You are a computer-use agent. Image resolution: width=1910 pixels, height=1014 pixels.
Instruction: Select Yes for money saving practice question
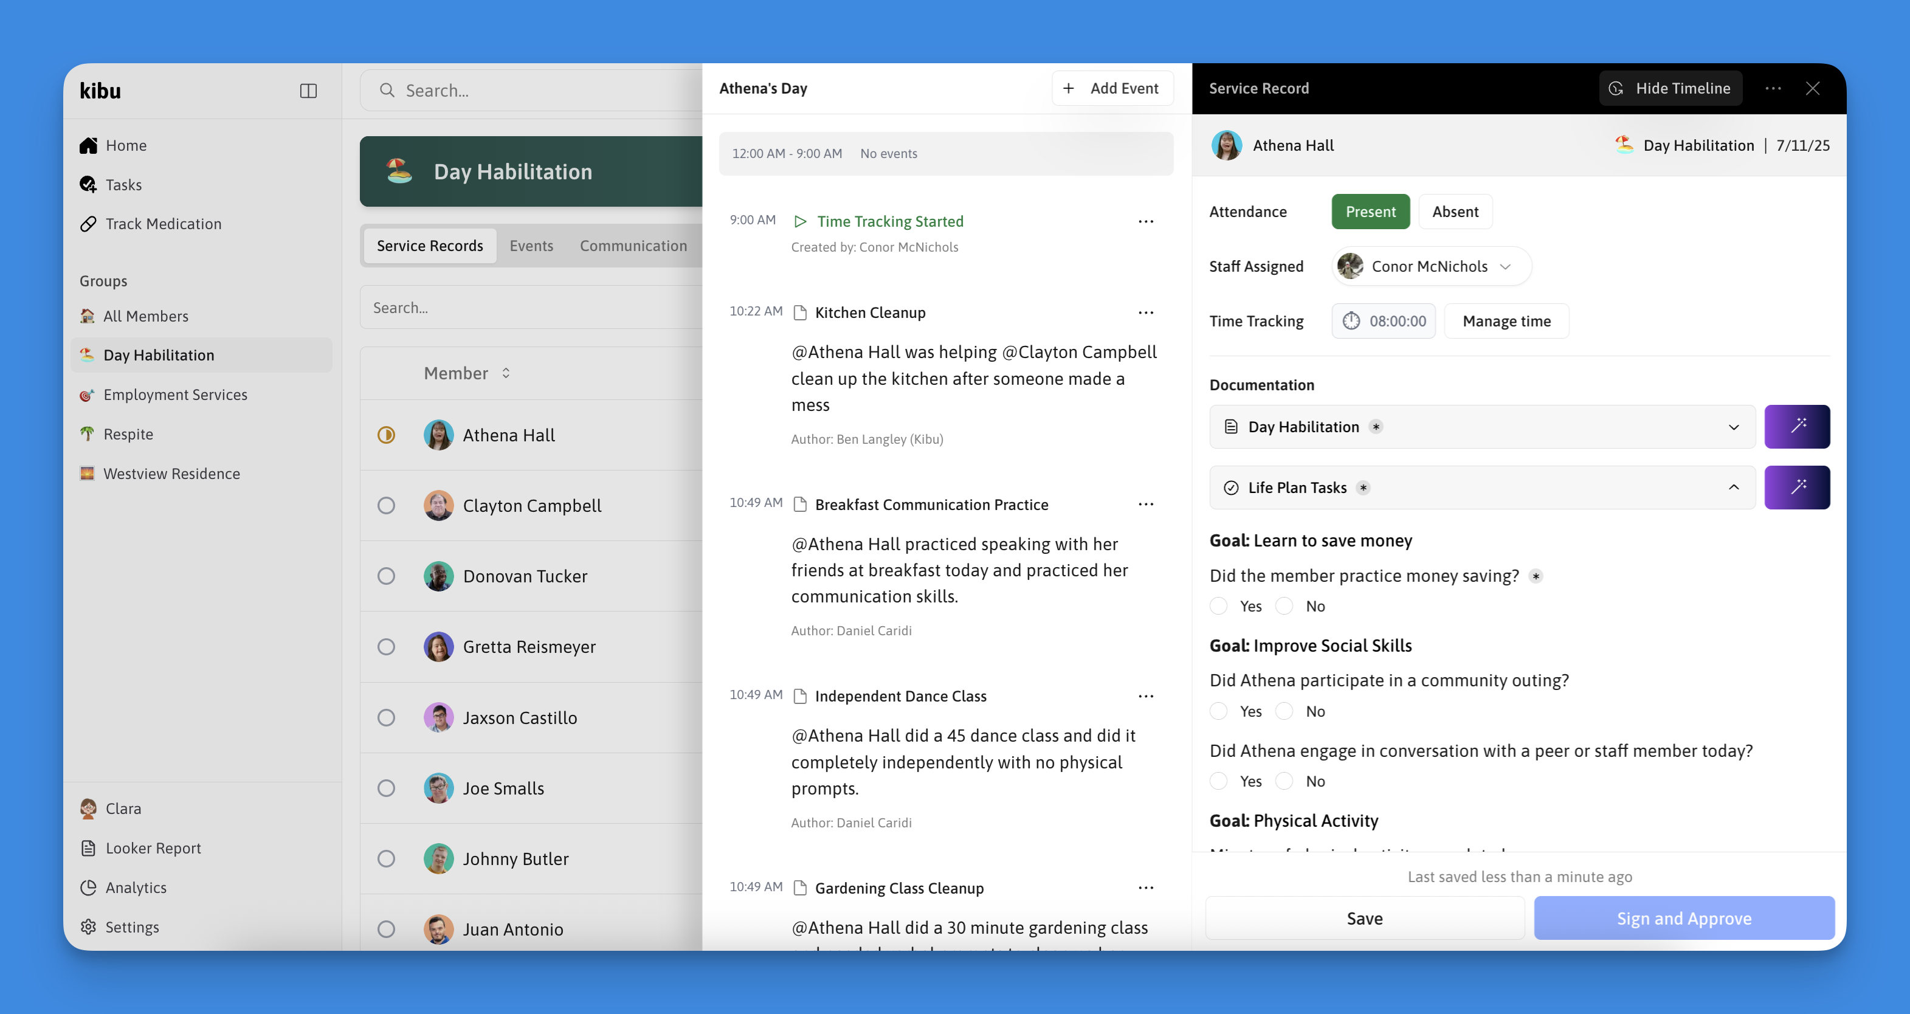1218,605
